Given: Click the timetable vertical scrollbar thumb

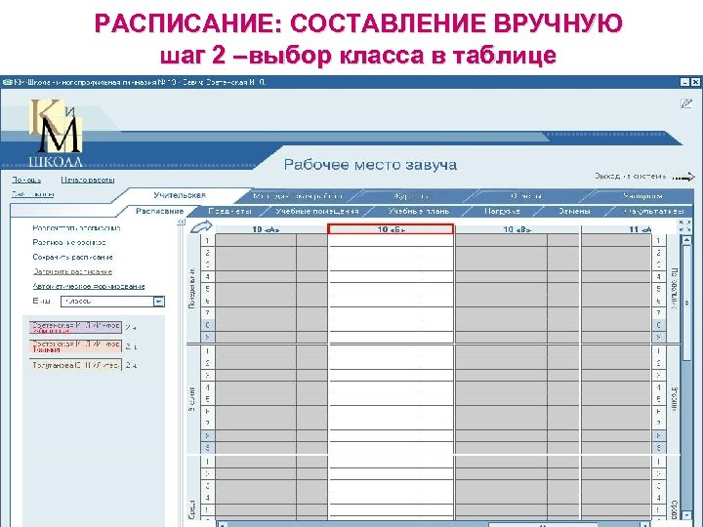Looking at the screenshot, I should click(686, 303).
